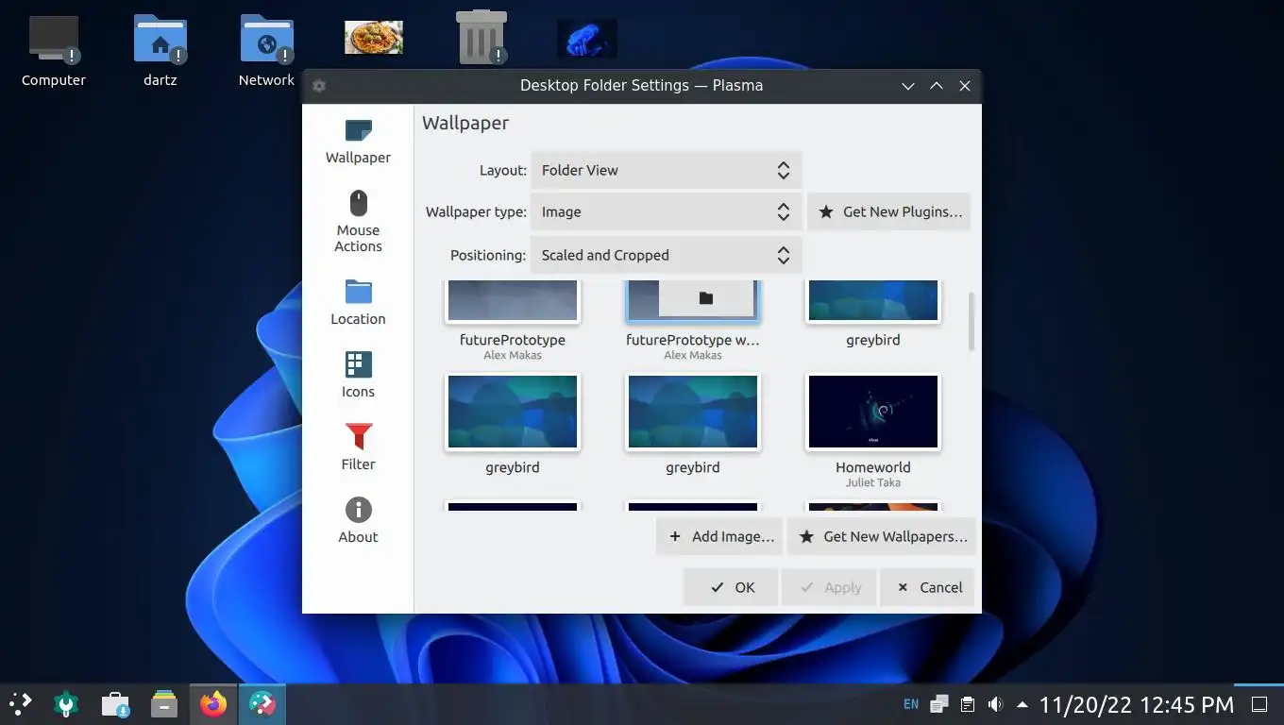The image size is (1284, 725).
Task: Click the taskbar clock showing 12:45 PM
Action: 1136,704
